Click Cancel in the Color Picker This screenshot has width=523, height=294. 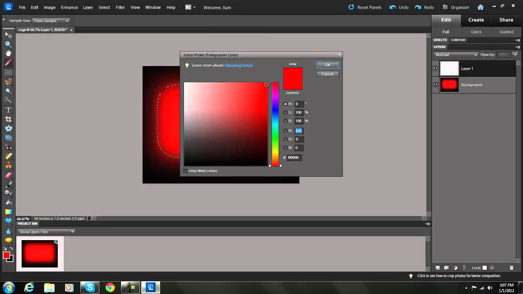click(x=327, y=74)
